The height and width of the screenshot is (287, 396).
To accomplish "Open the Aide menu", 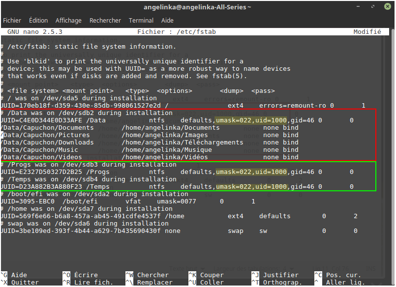I will (167, 21).
